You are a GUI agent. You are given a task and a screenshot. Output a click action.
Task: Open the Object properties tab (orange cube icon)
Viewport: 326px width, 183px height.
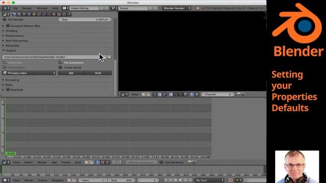pyautogui.click(x=34, y=14)
